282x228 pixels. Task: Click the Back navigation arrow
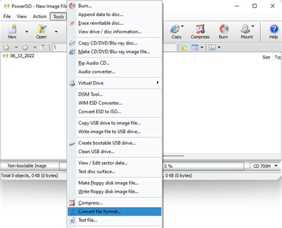(x=7, y=48)
